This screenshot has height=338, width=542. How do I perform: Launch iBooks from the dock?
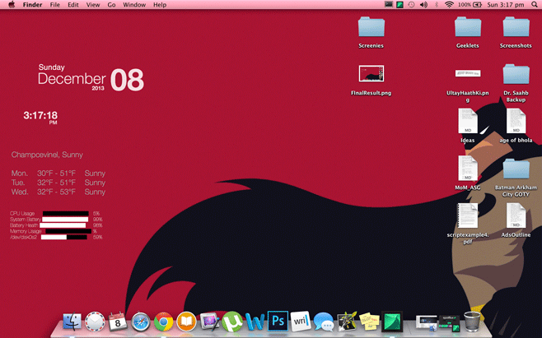(186, 322)
